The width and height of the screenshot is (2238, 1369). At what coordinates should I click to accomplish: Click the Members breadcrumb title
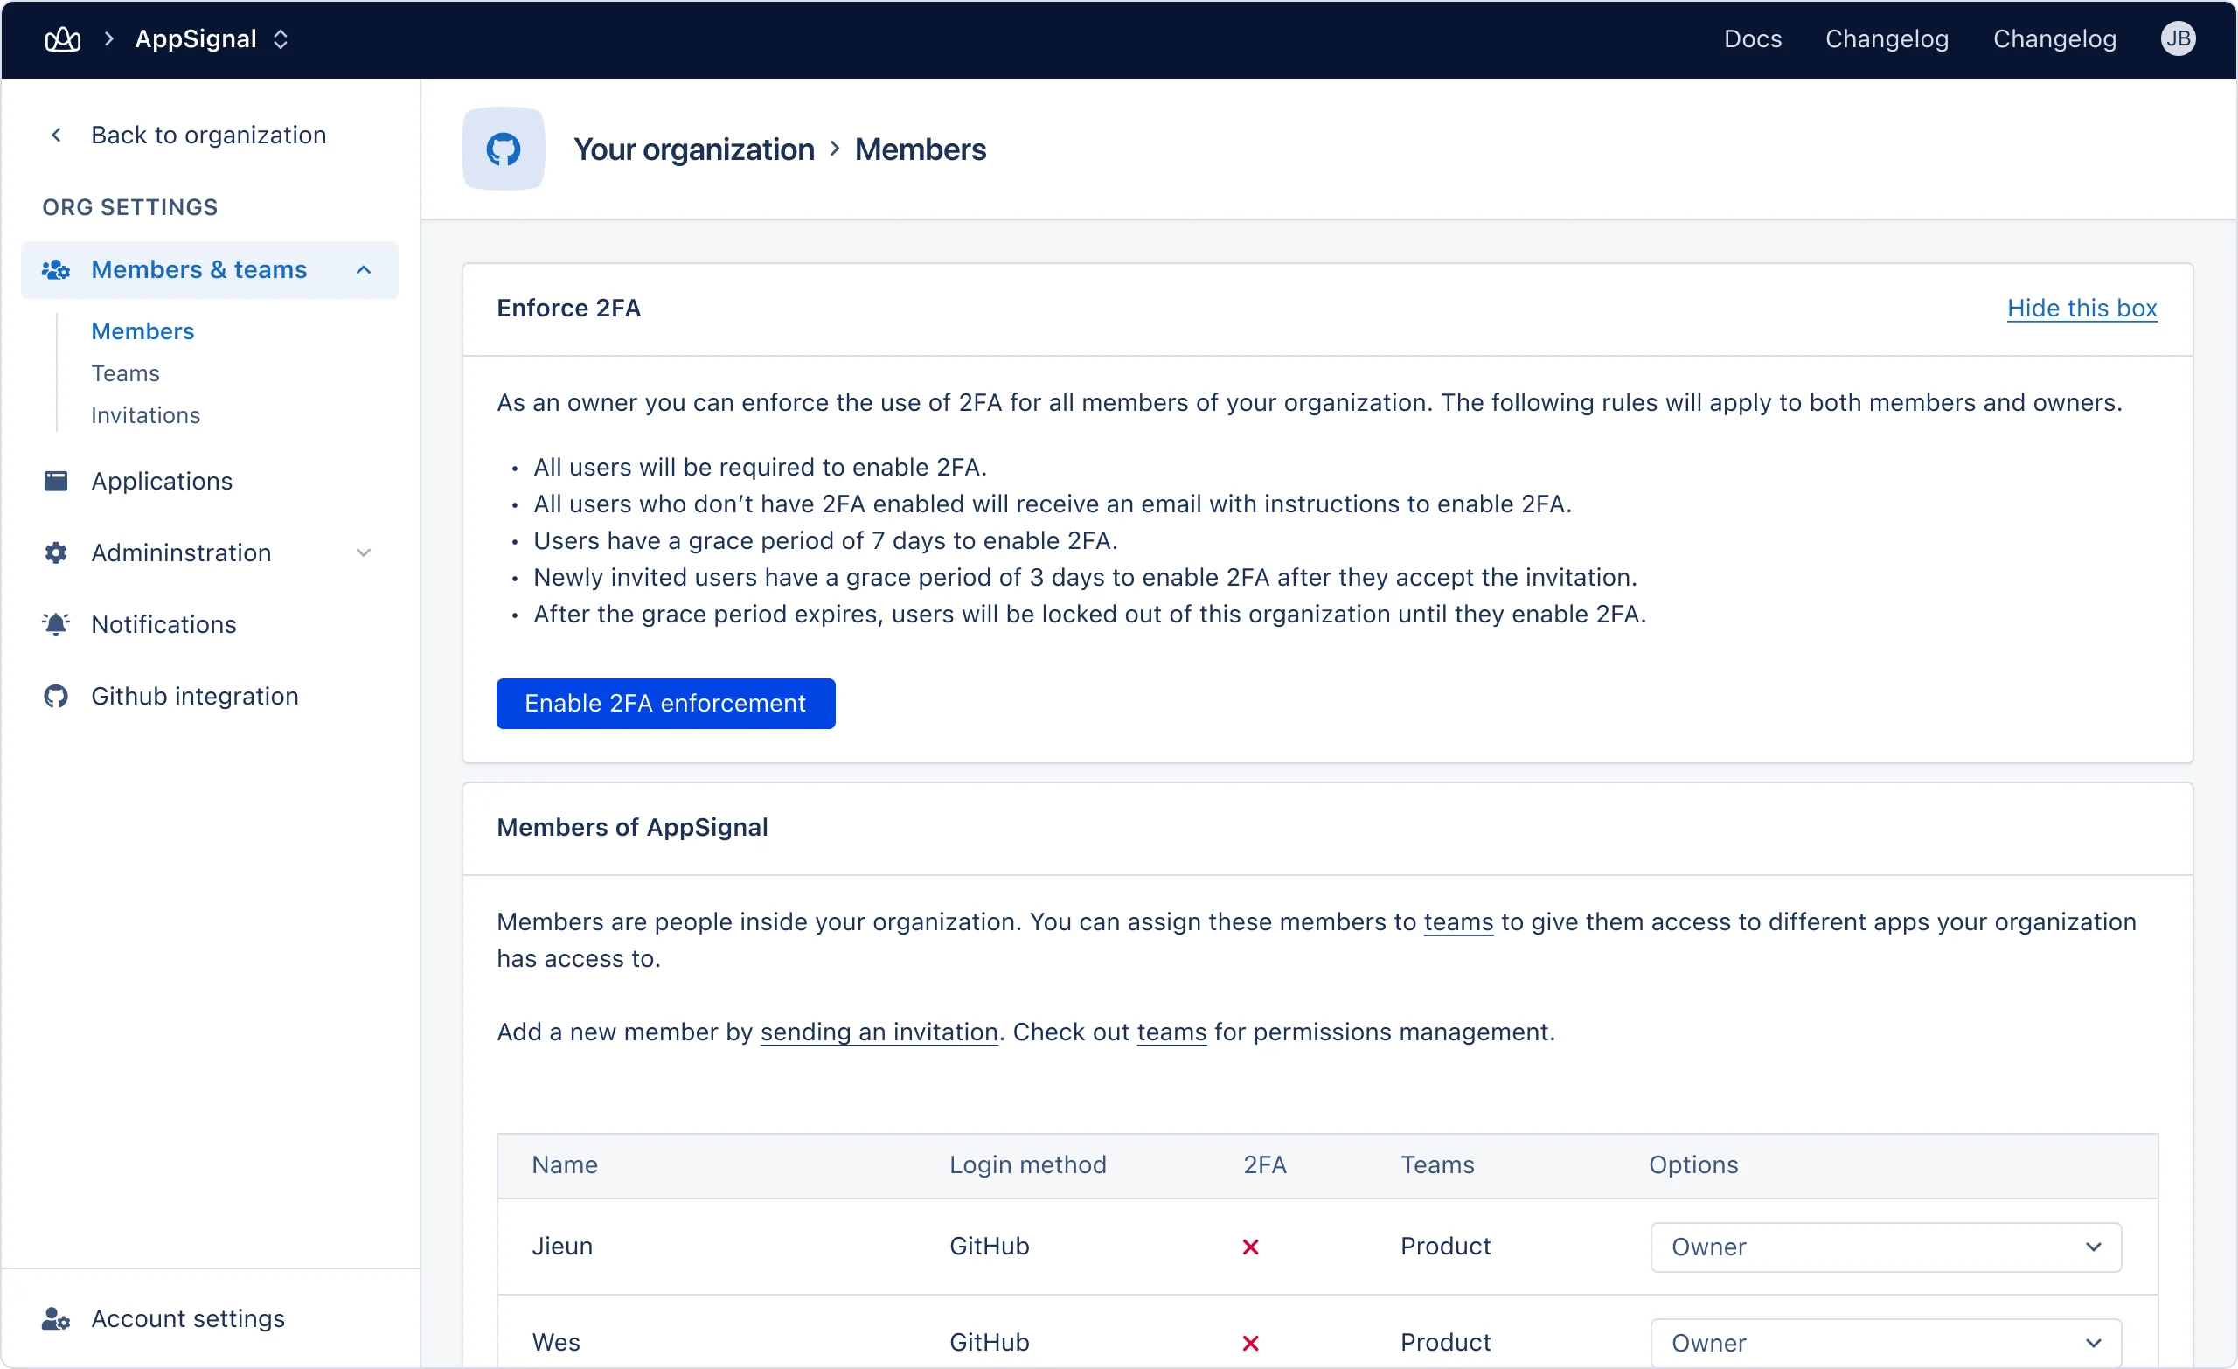pos(920,149)
